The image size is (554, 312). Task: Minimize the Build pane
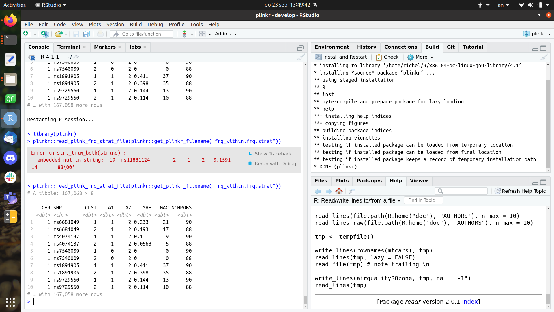[x=536, y=49]
